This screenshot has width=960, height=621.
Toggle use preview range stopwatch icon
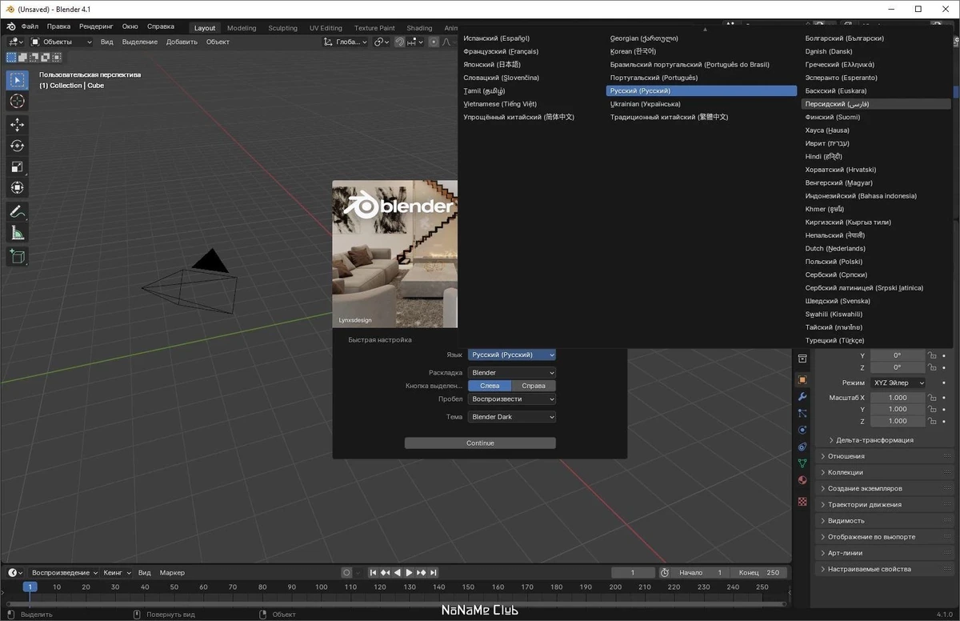665,572
